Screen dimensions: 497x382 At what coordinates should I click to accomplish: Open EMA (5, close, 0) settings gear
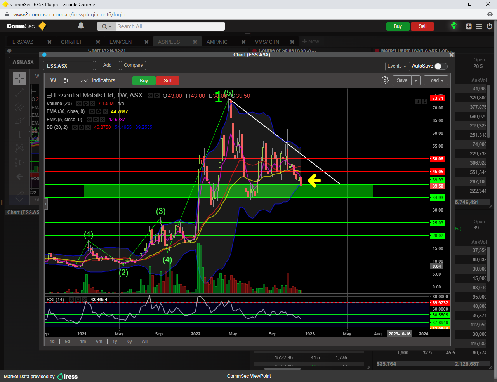(x=96, y=120)
